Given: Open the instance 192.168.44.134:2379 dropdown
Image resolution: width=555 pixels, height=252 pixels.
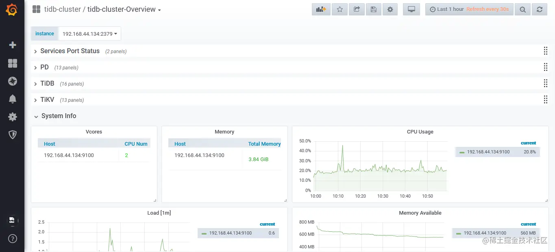Looking at the screenshot, I should point(90,34).
